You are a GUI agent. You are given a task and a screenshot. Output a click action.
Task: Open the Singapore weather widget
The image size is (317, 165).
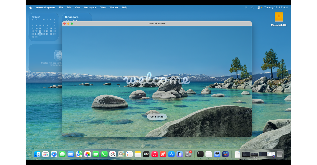(x=77, y=17)
